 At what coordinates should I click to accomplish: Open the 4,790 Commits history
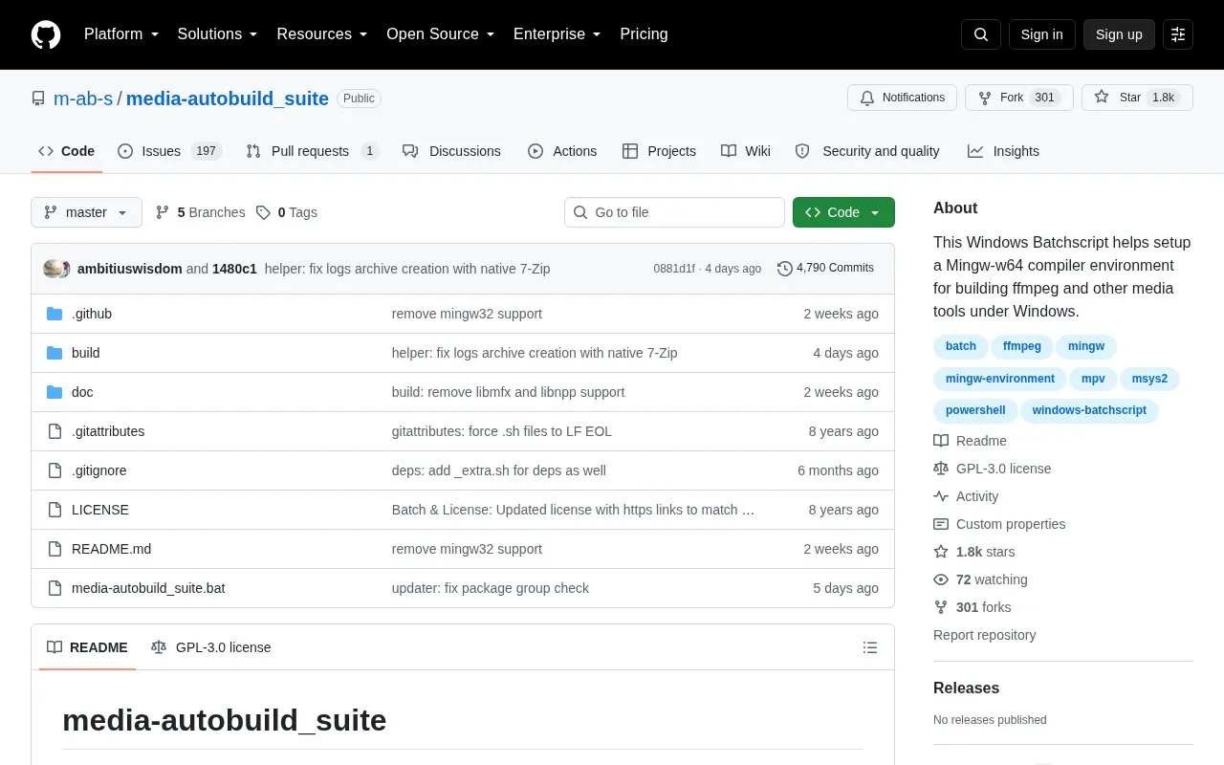tap(826, 269)
